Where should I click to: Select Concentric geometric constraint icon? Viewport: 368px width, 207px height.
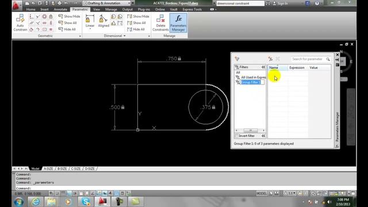click(44, 17)
